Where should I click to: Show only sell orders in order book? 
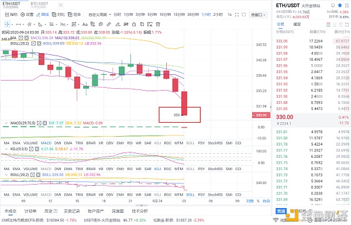(340, 25)
